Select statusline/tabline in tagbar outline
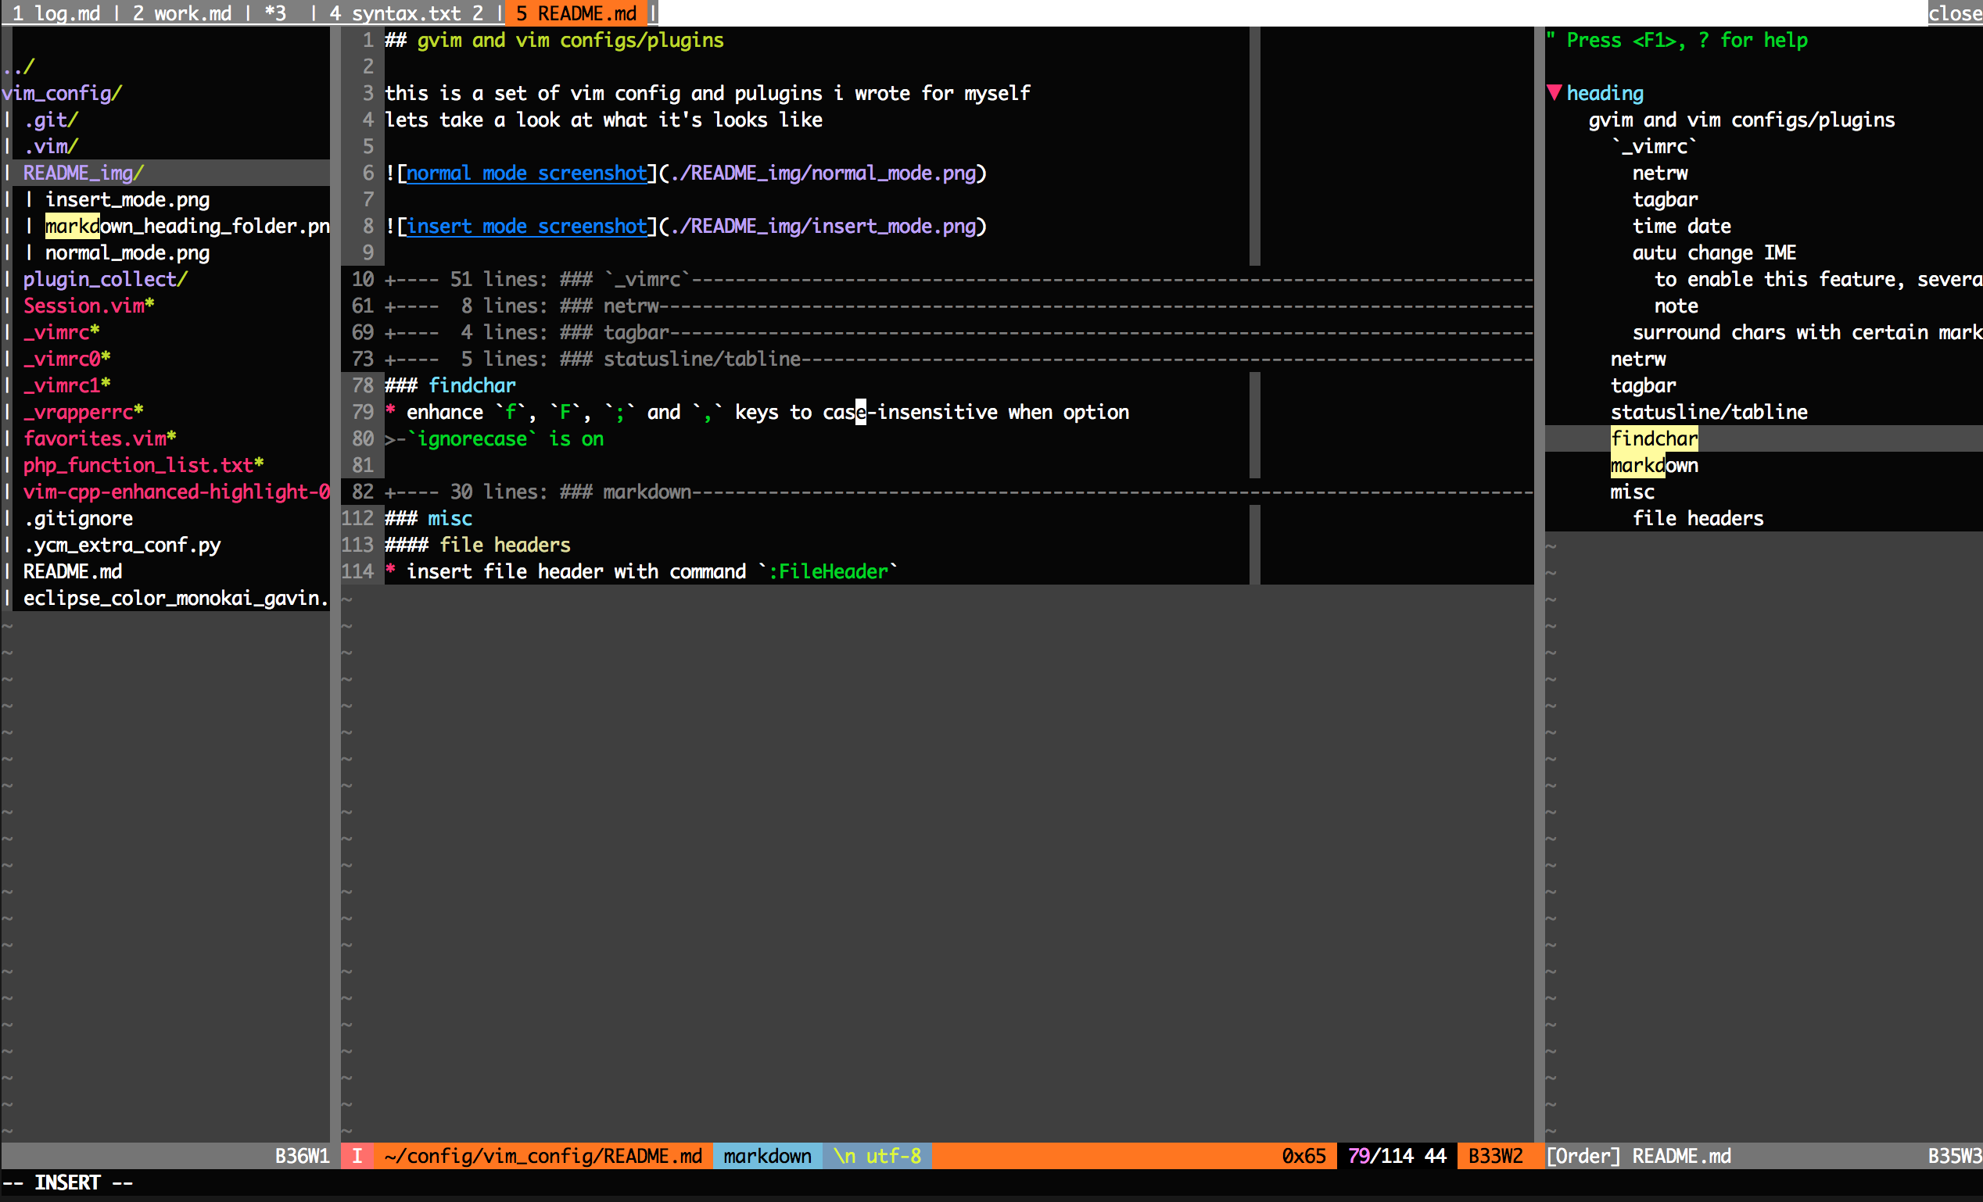Image resolution: width=1983 pixels, height=1202 pixels. (x=1708, y=412)
